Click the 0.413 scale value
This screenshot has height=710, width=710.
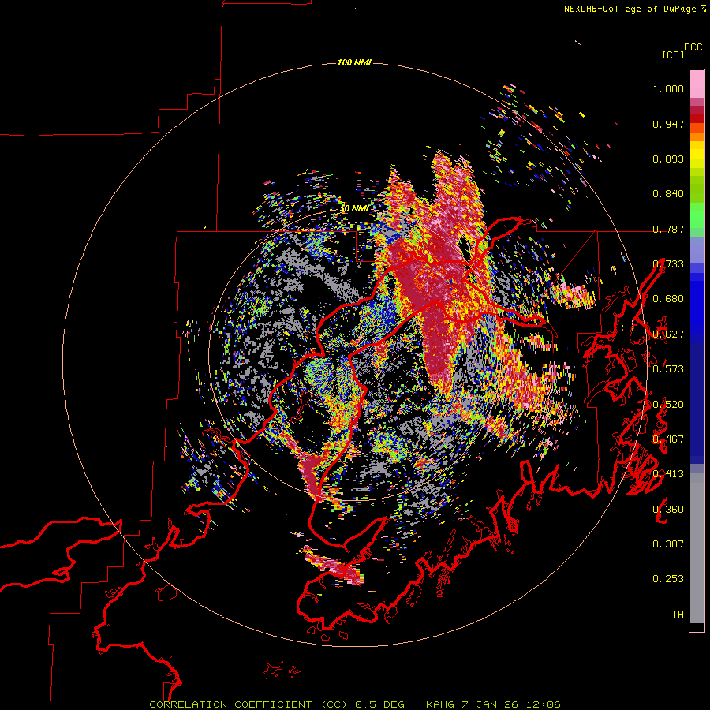[x=668, y=473]
